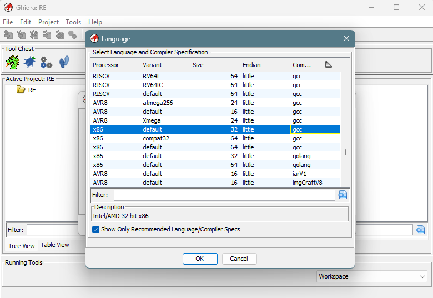Select highlighted x86 default 32 gcc row
Image resolution: width=433 pixels, height=298 pixels.
pos(216,129)
